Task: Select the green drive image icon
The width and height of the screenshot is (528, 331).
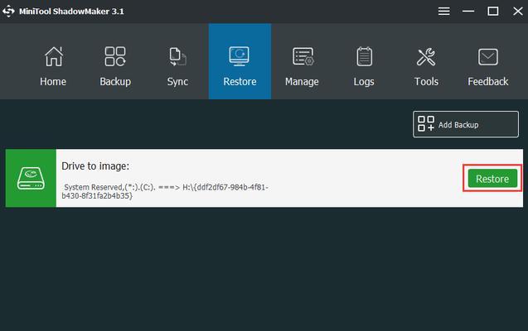Action: (x=31, y=178)
